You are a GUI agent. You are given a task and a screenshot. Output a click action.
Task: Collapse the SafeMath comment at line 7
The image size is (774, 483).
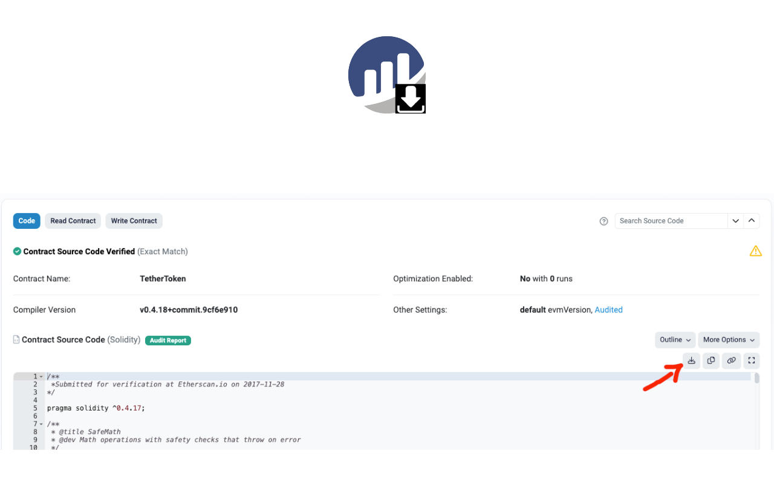(41, 423)
